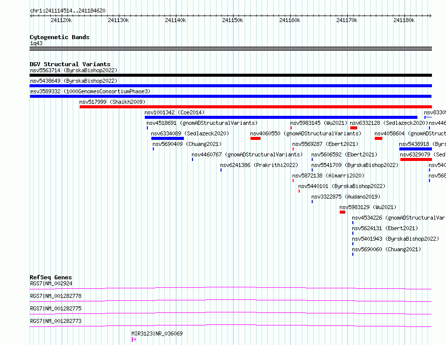Open label nsv5983145 (Wu2021)
Screen dimensions: 446x345
[x=319, y=123]
